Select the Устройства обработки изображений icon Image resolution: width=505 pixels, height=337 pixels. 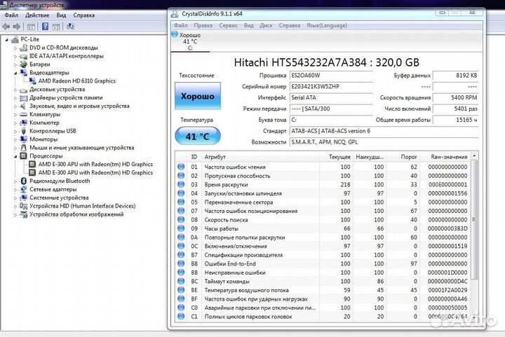coord(24,214)
